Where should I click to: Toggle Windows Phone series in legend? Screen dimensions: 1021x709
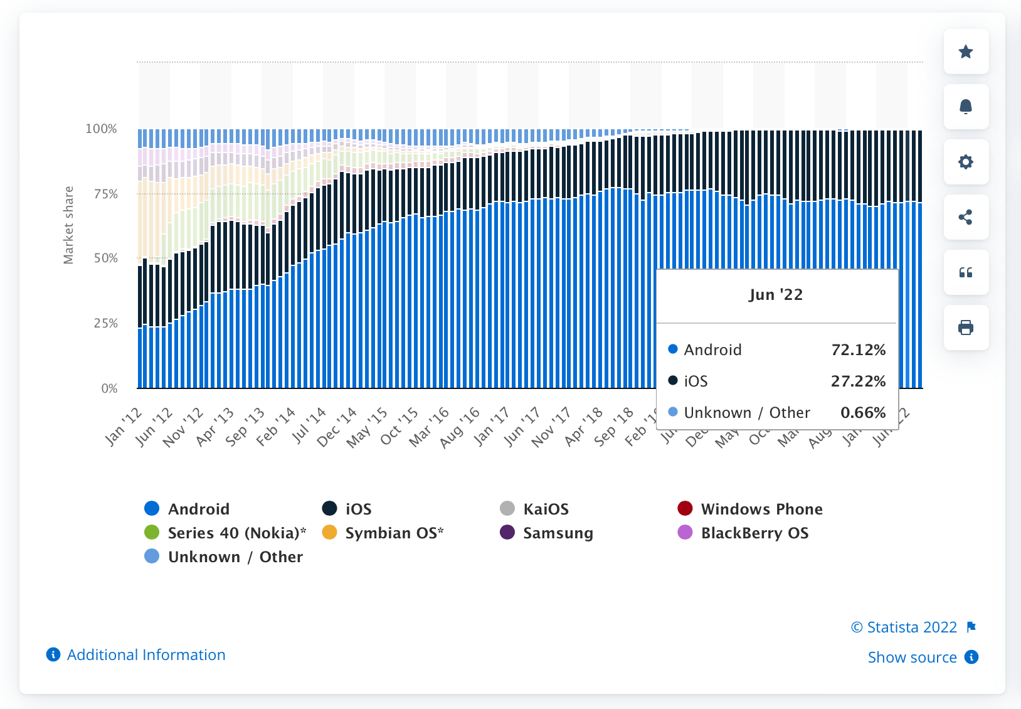(750, 509)
